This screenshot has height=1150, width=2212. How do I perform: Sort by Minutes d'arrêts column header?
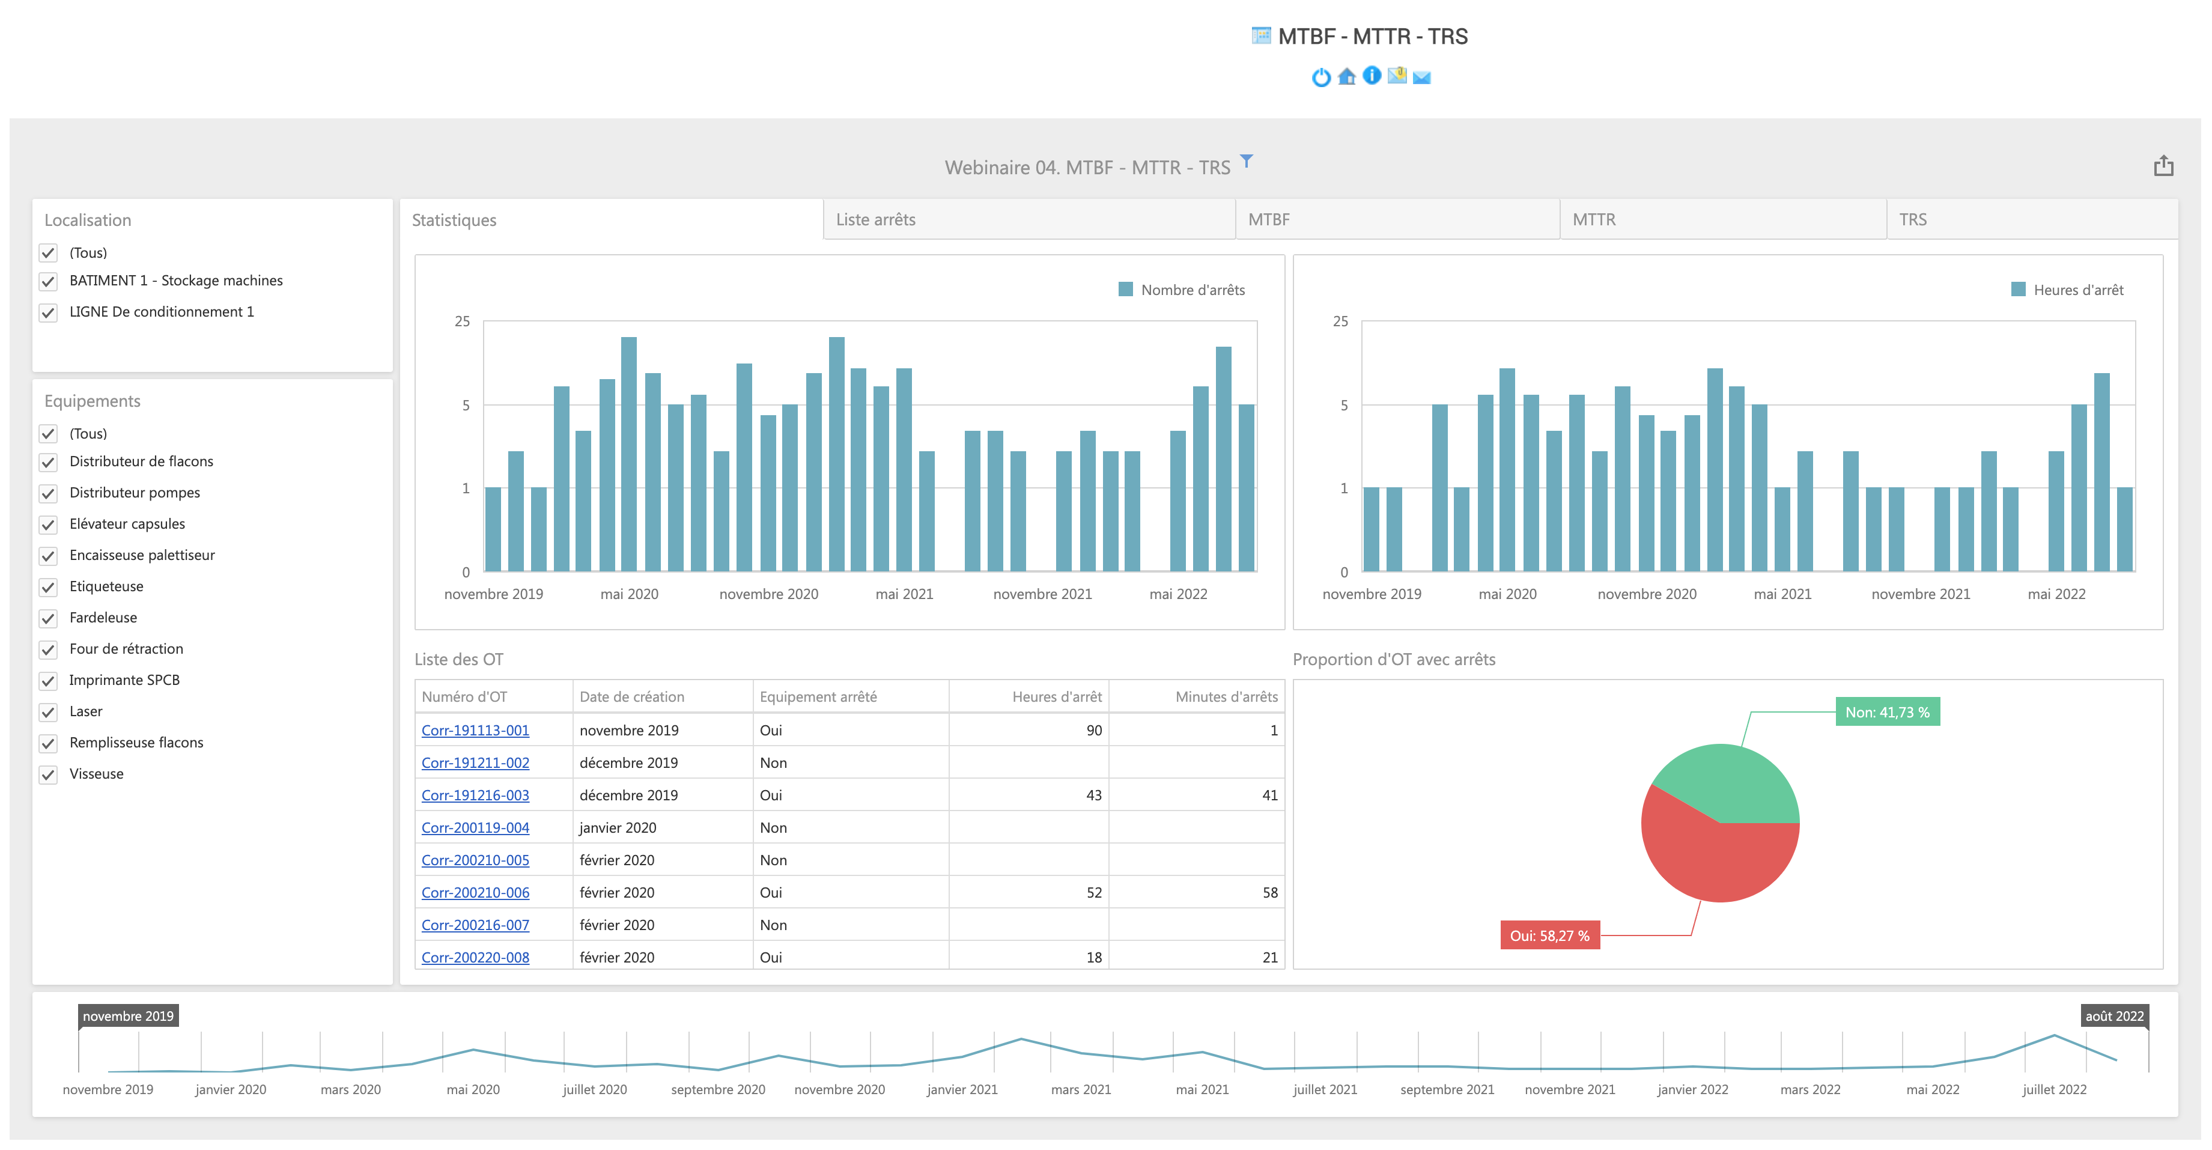point(1196,696)
